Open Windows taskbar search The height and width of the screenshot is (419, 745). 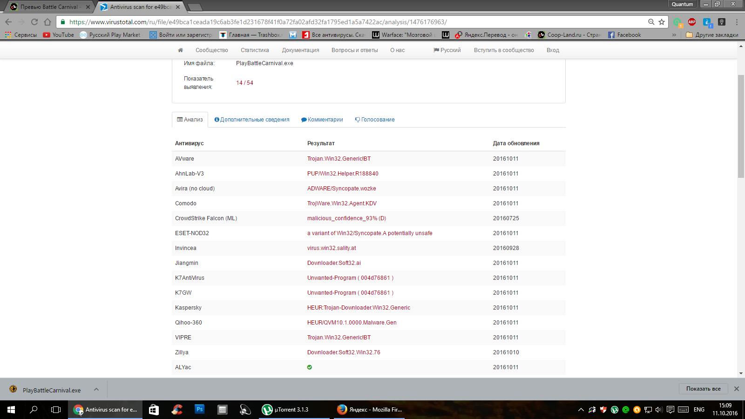(34, 410)
